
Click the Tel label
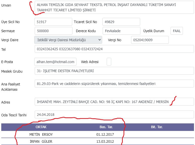click(3, 50)
